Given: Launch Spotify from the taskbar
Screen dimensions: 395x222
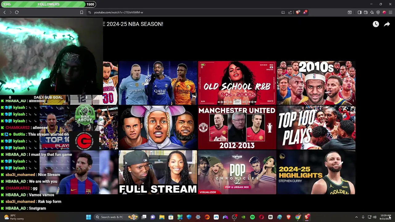Looking at the screenshot, I should tap(252, 217).
